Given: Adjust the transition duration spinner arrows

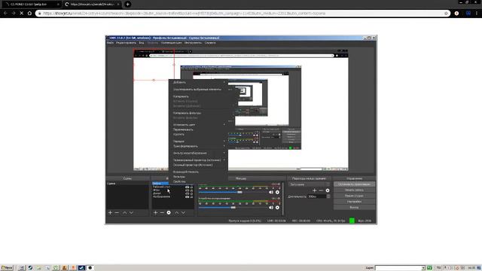Looking at the screenshot, I should [x=328, y=196].
